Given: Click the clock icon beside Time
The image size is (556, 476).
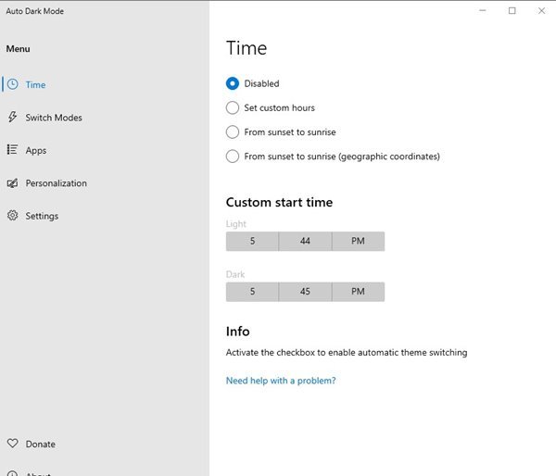Looking at the screenshot, I should [x=12, y=84].
